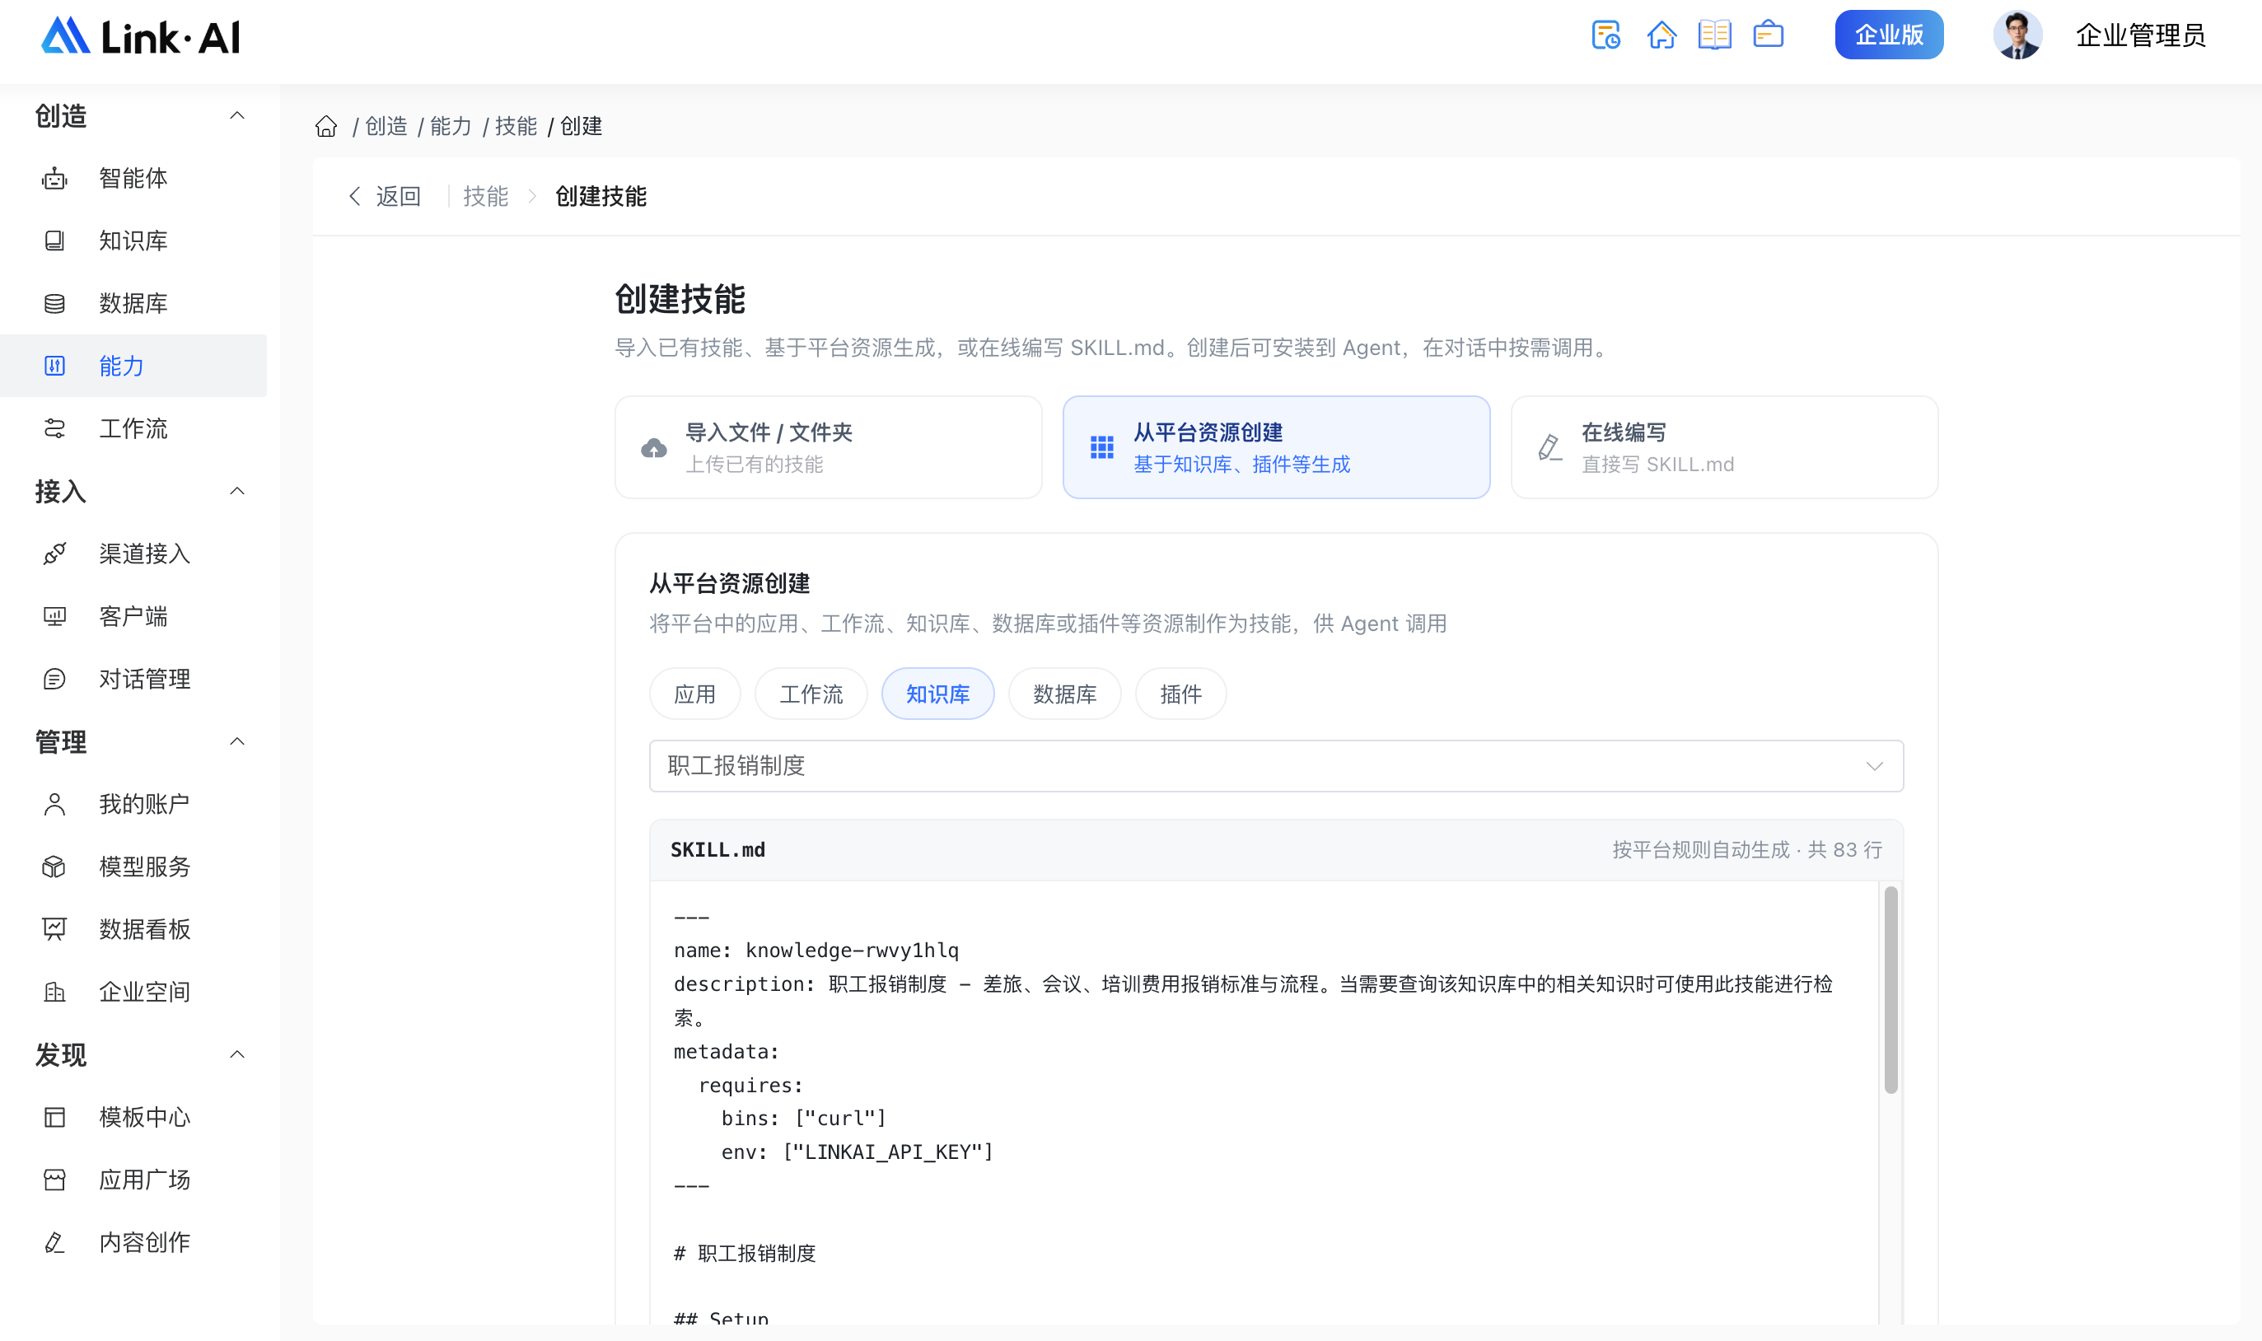
Task: Collapse the 发现 sidebar section
Action: tap(236, 1054)
